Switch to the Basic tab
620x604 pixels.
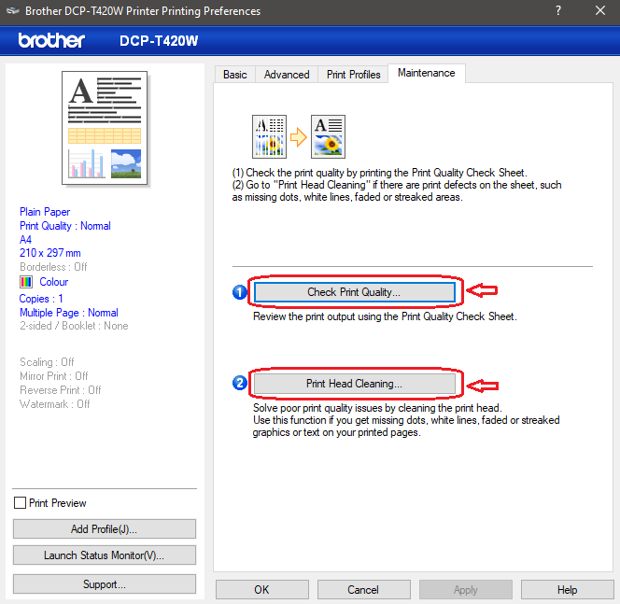click(x=235, y=75)
